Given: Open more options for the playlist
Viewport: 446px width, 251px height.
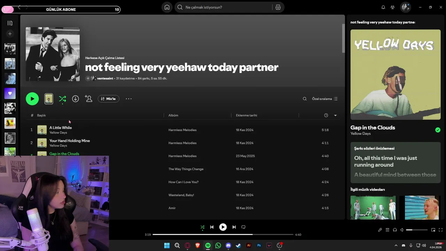Looking at the screenshot, I should (129, 99).
